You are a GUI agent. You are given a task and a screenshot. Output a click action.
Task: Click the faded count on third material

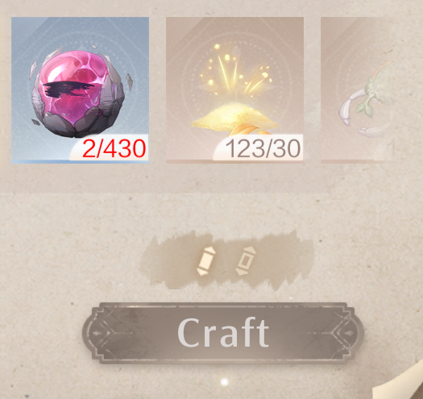388,149
